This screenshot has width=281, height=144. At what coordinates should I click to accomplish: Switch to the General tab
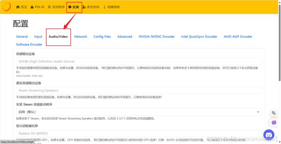[x=22, y=37]
